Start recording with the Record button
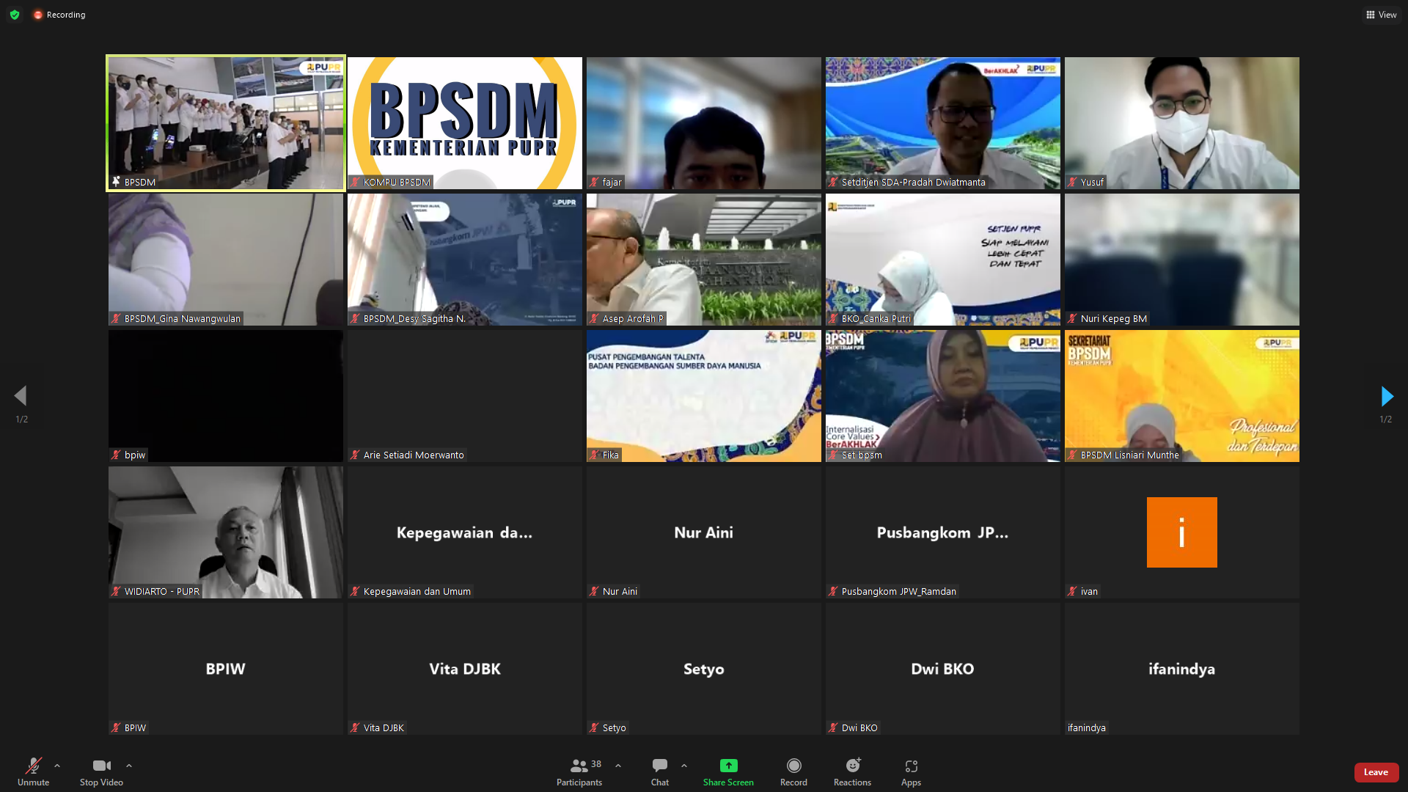 pyautogui.click(x=793, y=772)
